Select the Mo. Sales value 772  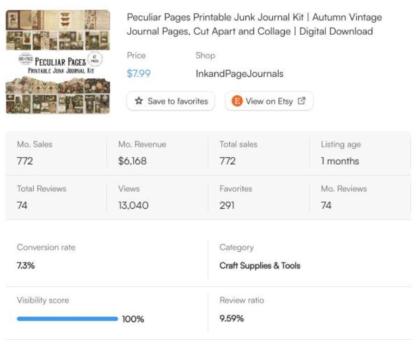[24, 161]
